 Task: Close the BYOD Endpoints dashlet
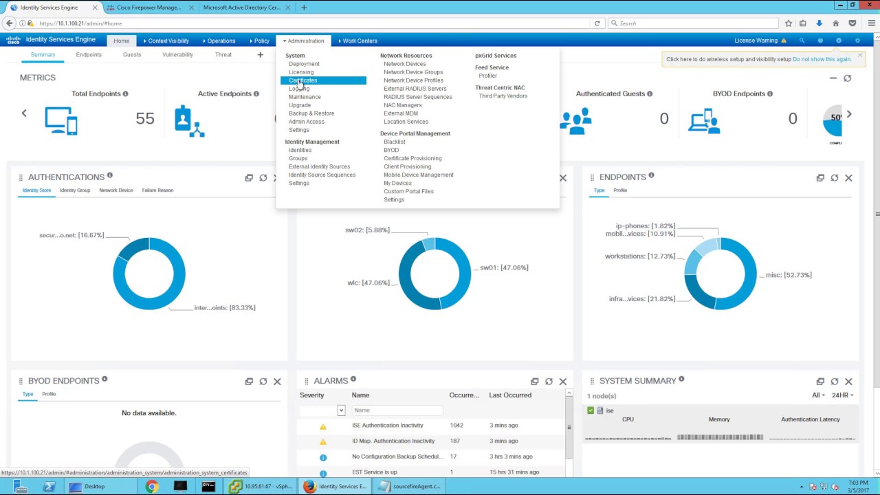(277, 382)
